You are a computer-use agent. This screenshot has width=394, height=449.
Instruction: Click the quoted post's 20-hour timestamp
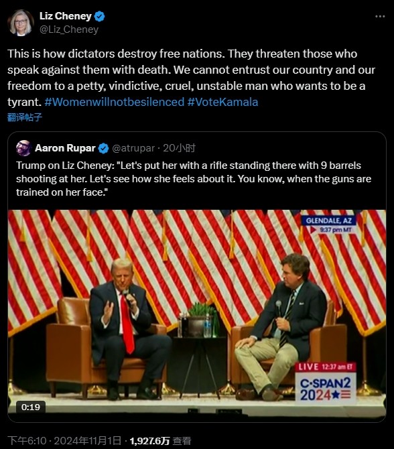pyautogui.click(x=180, y=148)
